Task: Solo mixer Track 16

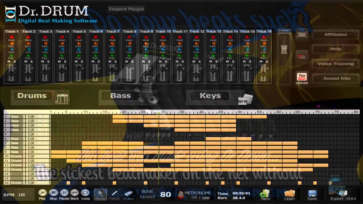Action: 267,62
